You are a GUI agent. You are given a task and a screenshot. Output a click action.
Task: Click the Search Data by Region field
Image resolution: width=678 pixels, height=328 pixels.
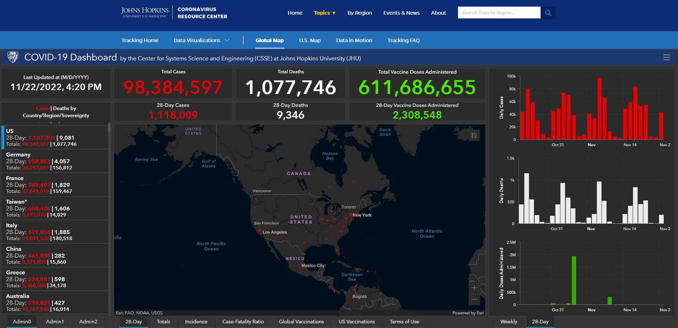(x=499, y=13)
